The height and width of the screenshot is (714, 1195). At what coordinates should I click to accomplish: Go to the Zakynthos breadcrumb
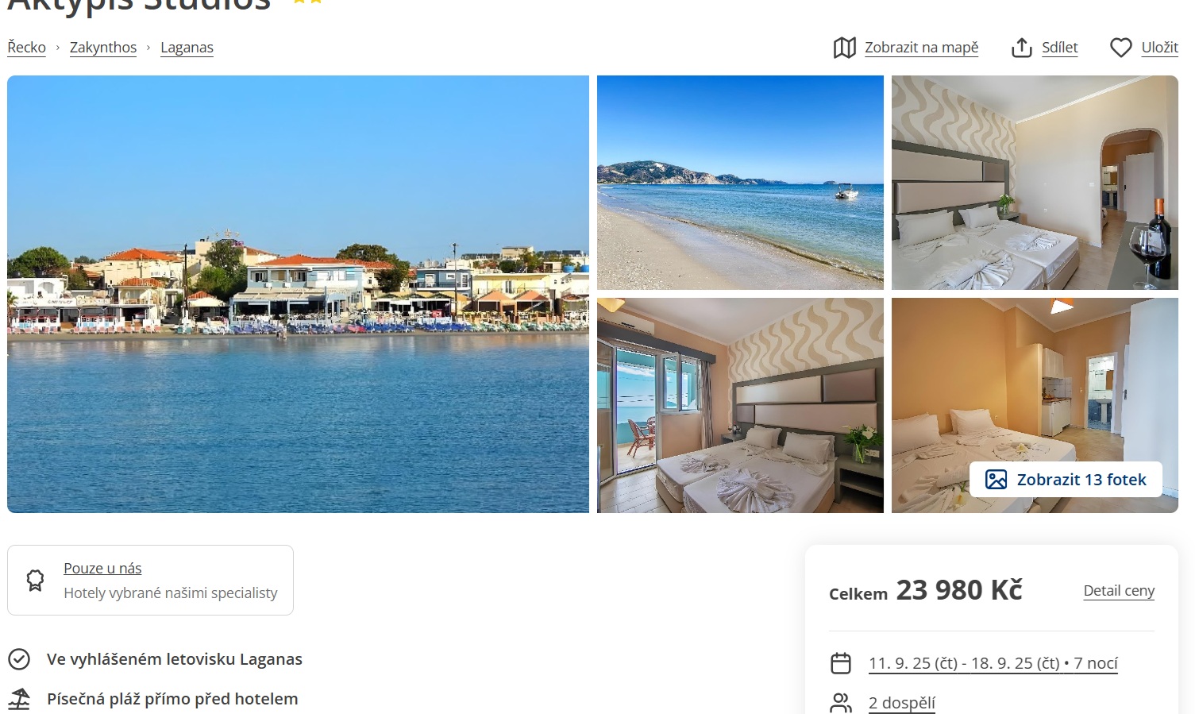click(x=103, y=48)
